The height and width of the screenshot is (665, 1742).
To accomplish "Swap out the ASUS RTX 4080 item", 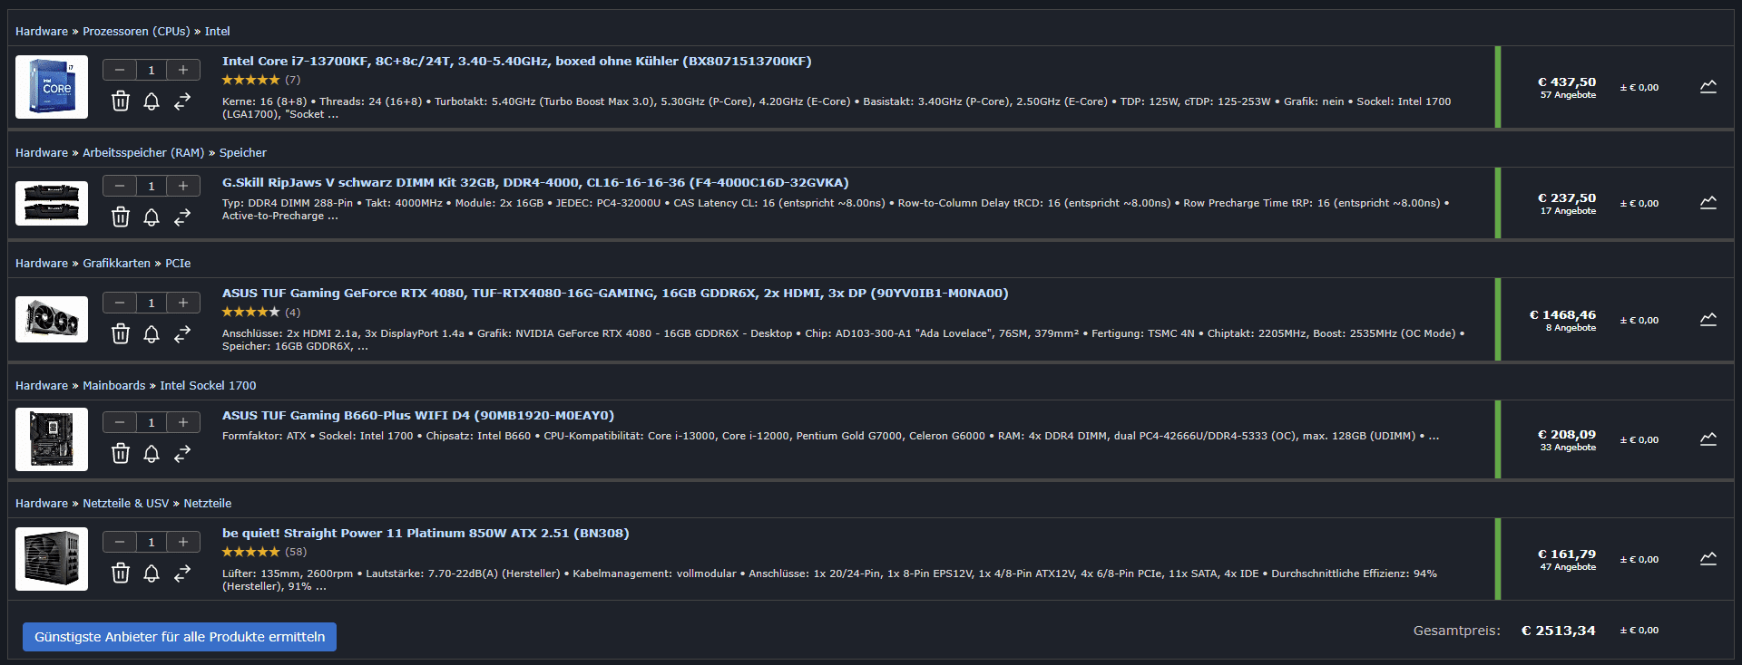I will point(182,333).
